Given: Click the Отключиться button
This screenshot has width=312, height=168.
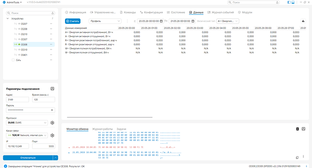Looking at the screenshot, I should click(x=28, y=158).
